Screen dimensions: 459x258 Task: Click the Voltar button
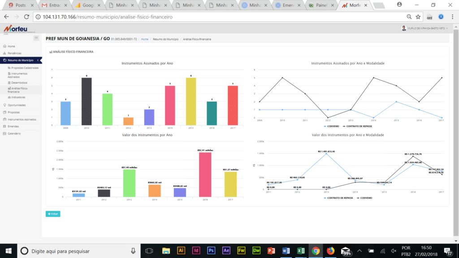[53, 214]
